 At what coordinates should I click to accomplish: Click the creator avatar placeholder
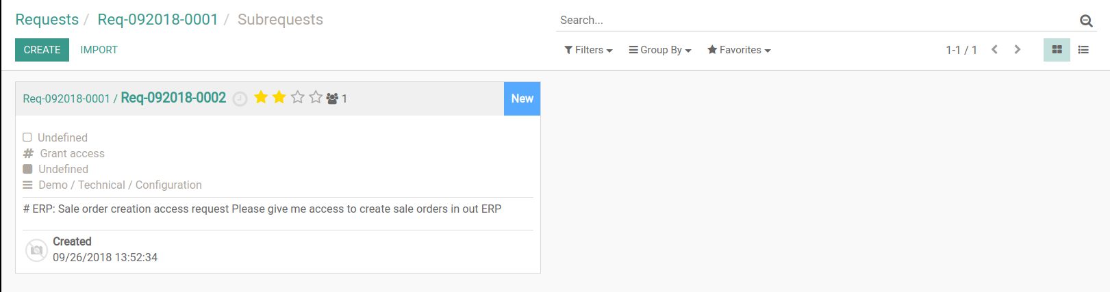point(36,250)
